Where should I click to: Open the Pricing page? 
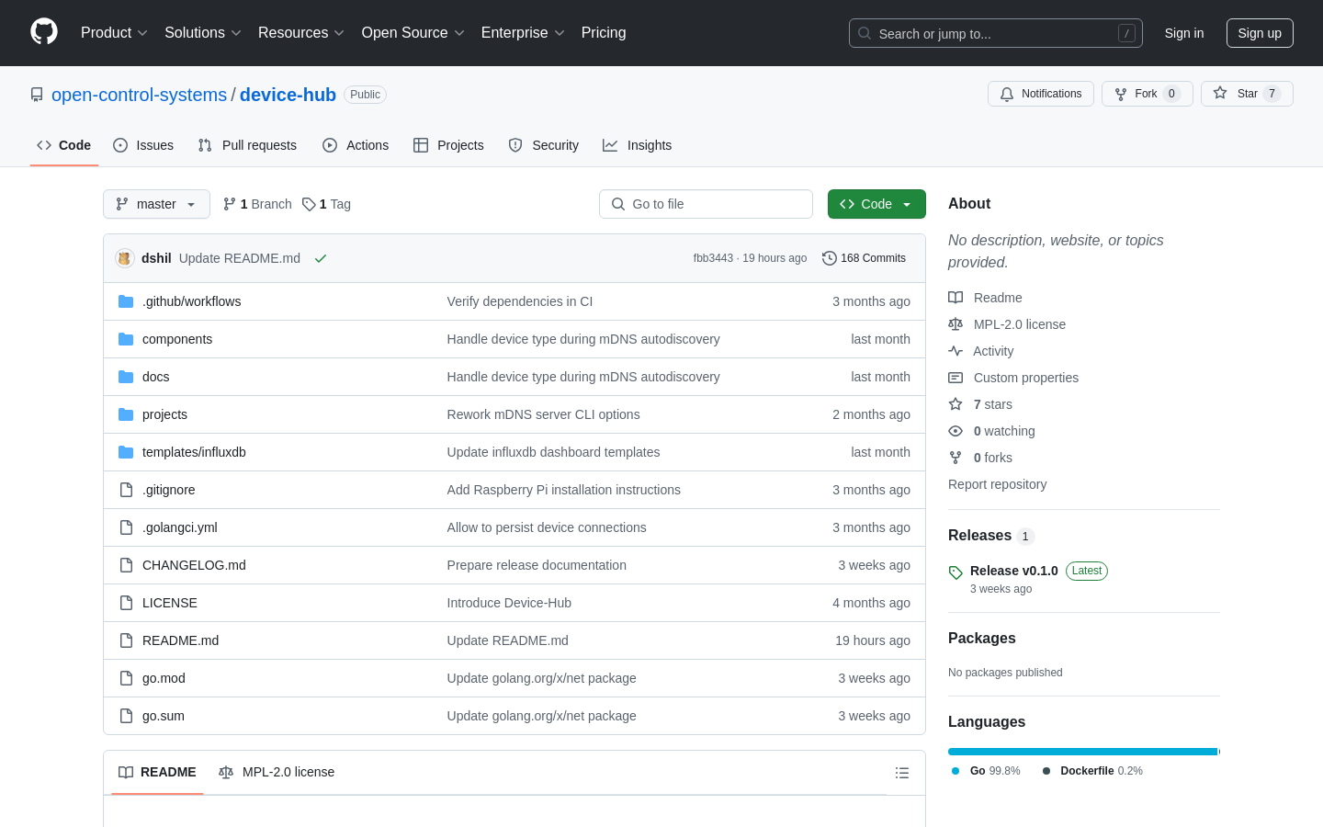click(604, 33)
